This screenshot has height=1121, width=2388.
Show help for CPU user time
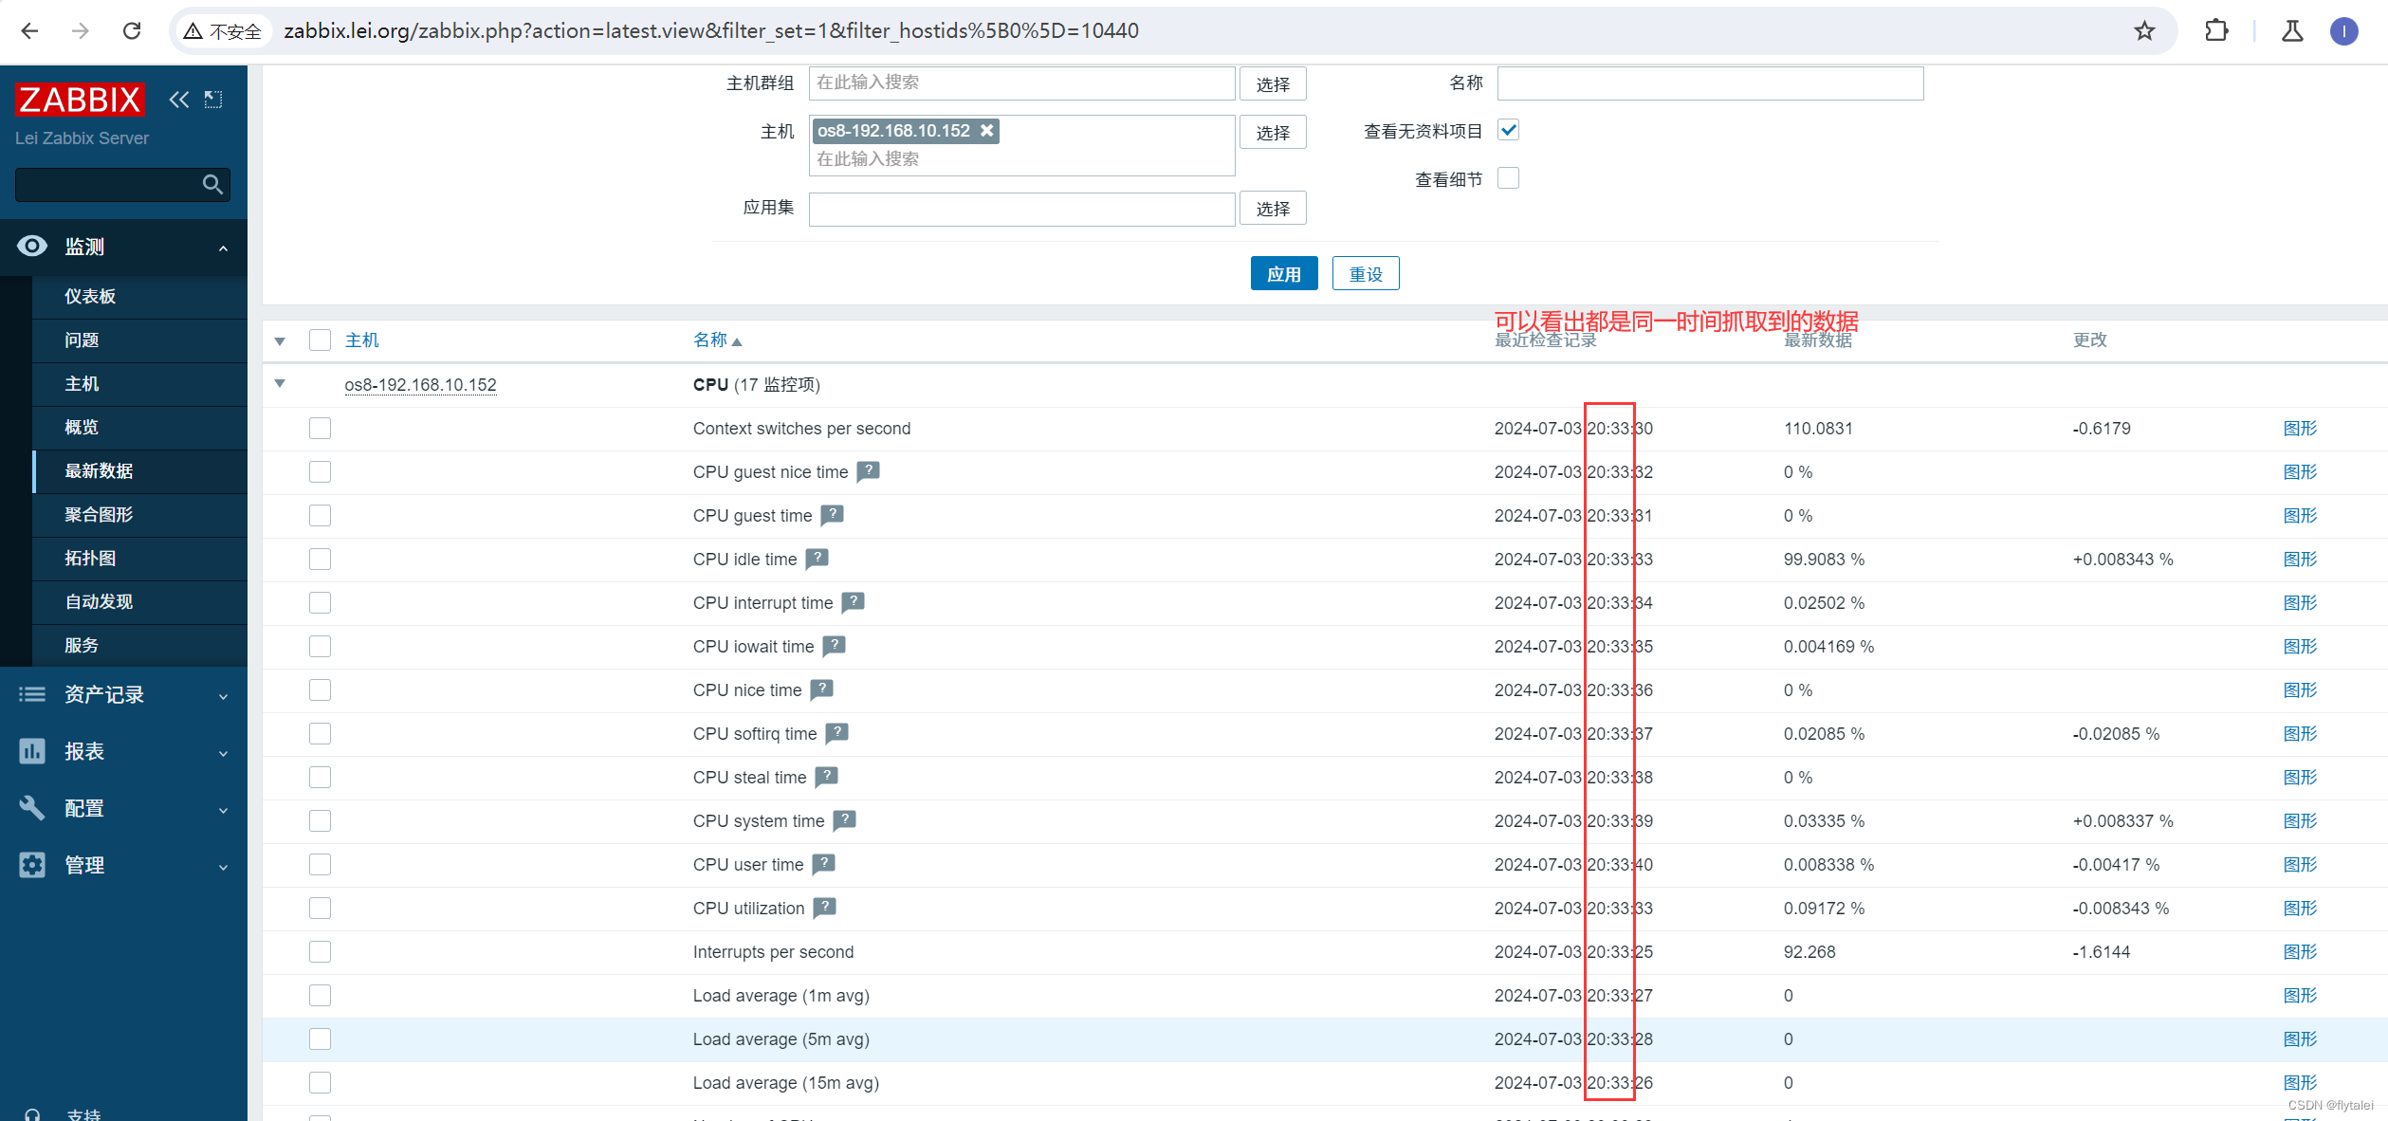(823, 864)
